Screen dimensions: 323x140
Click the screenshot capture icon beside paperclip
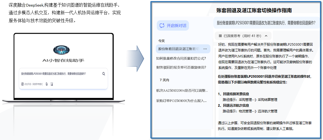coord(52,84)
